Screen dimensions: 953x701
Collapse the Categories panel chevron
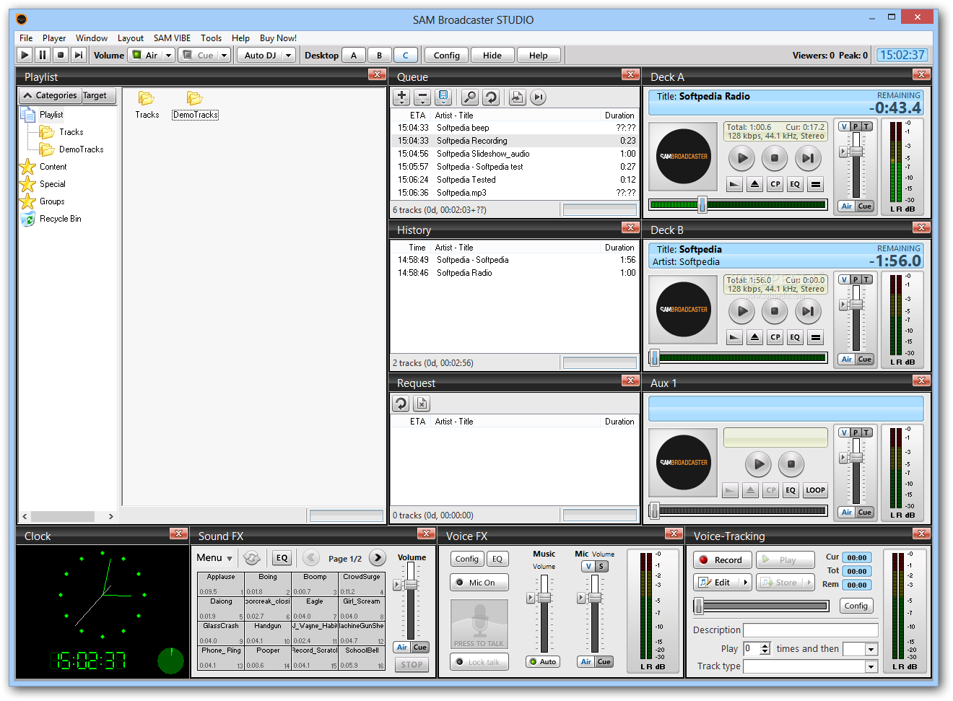28,95
